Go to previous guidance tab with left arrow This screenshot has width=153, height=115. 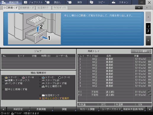tap(139, 8)
